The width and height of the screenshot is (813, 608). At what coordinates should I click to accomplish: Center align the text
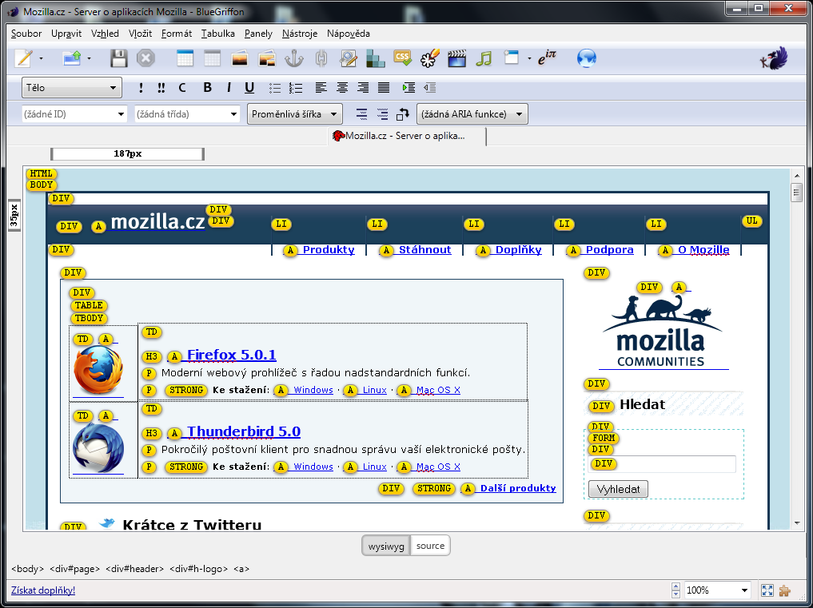click(341, 88)
